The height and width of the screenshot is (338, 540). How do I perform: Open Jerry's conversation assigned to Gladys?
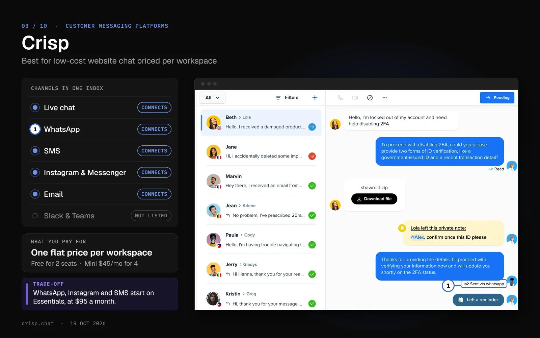pos(261,269)
